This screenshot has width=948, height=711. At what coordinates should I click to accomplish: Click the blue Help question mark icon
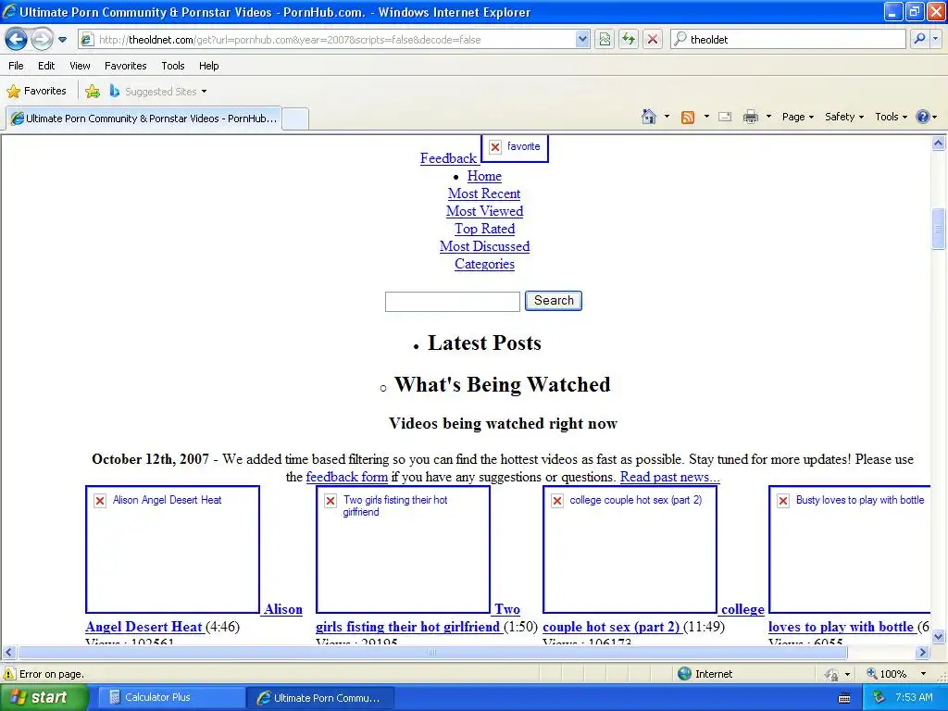pos(923,117)
